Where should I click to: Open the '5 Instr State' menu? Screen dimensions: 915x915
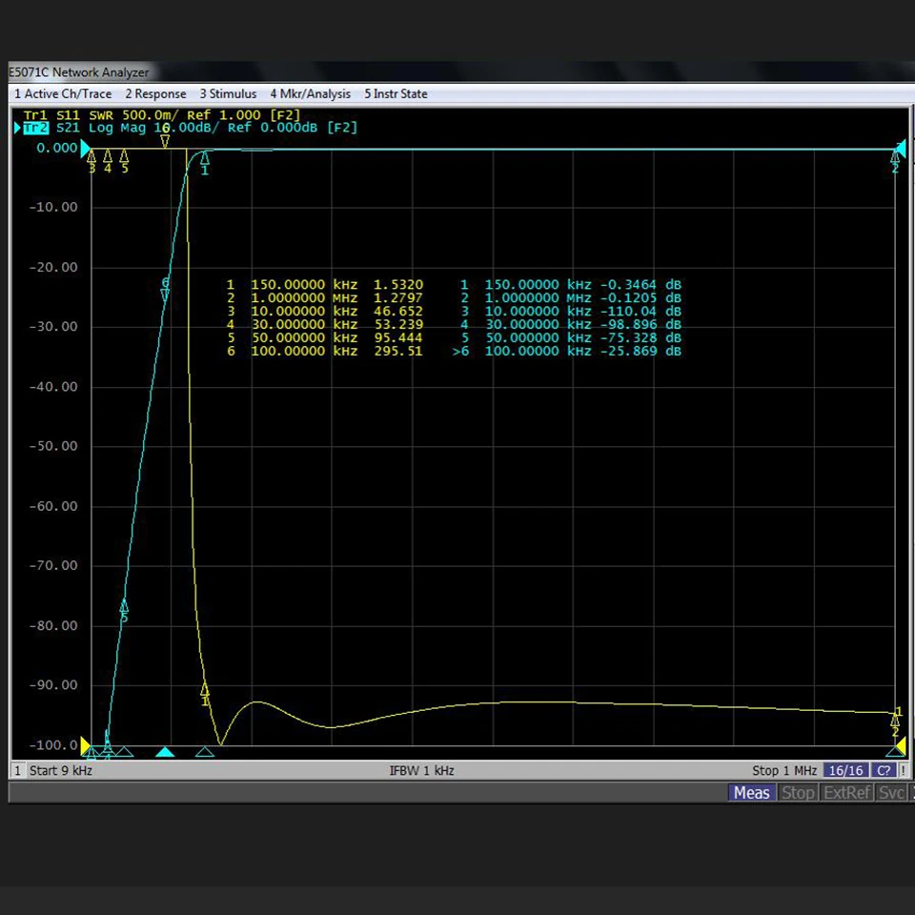pyautogui.click(x=396, y=94)
